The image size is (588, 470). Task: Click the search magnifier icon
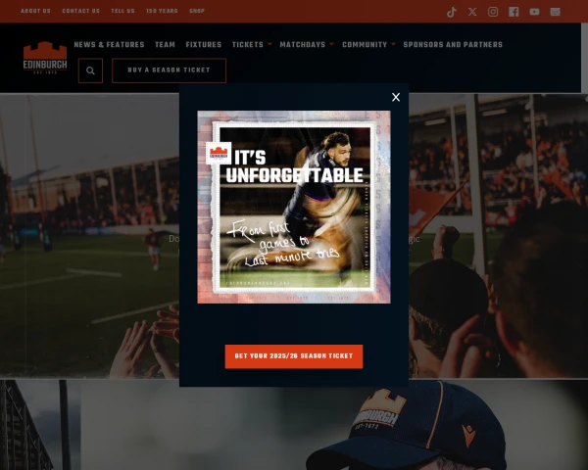[90, 70]
